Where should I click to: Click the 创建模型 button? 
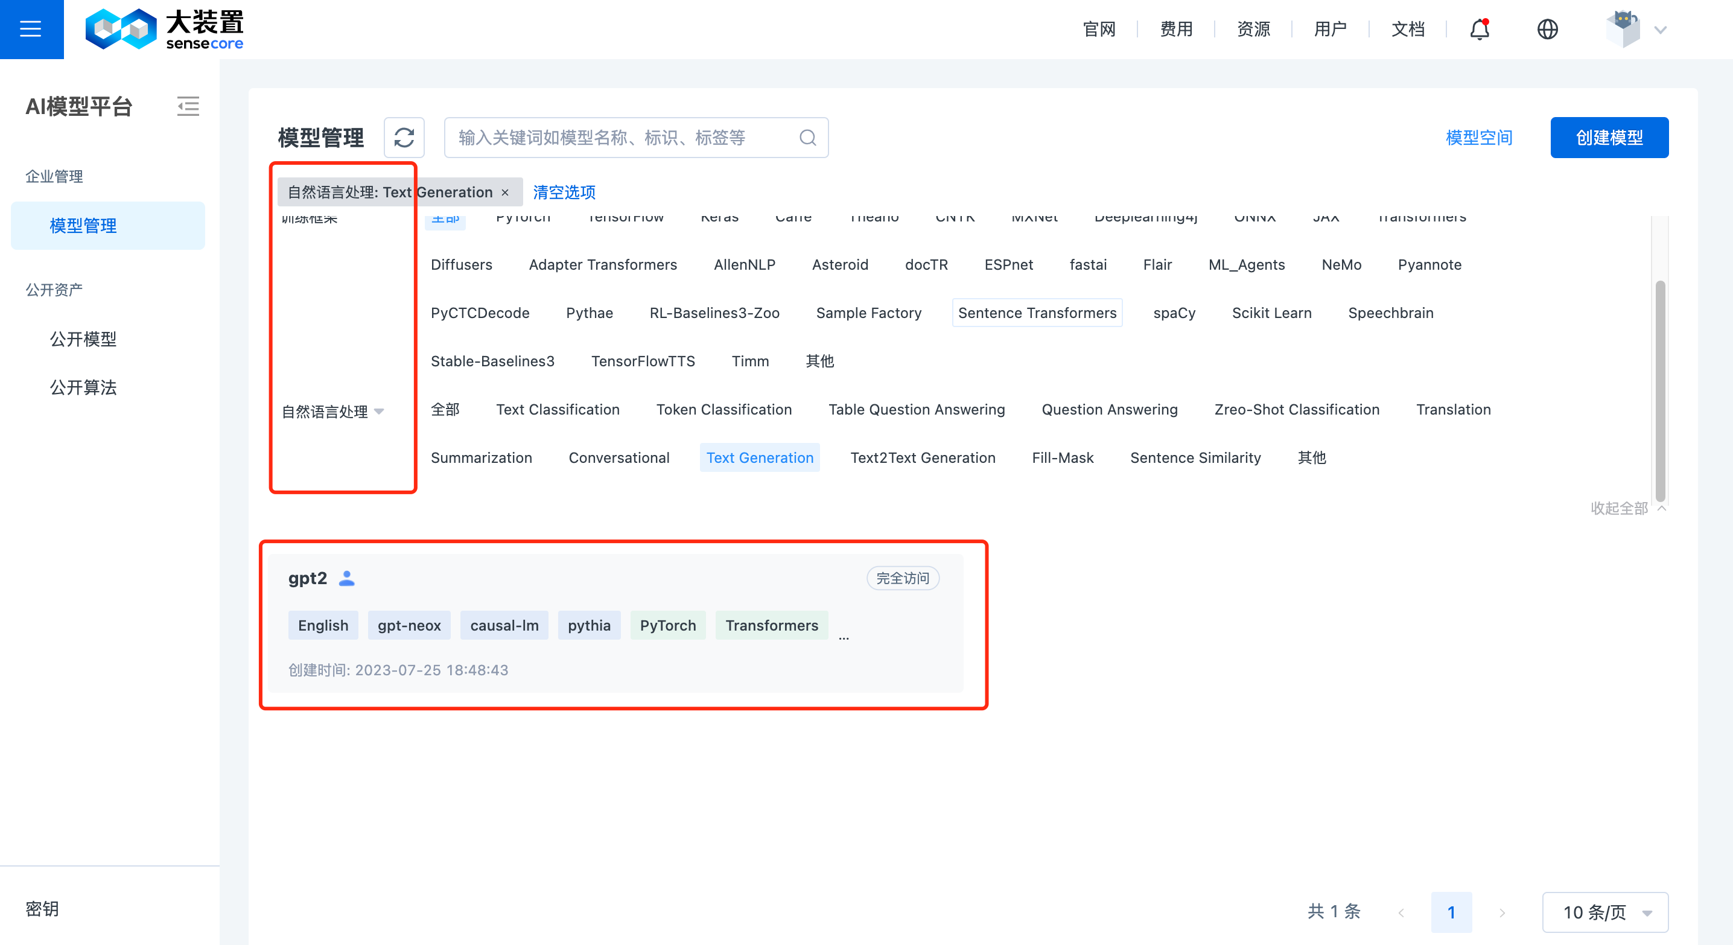coord(1609,138)
